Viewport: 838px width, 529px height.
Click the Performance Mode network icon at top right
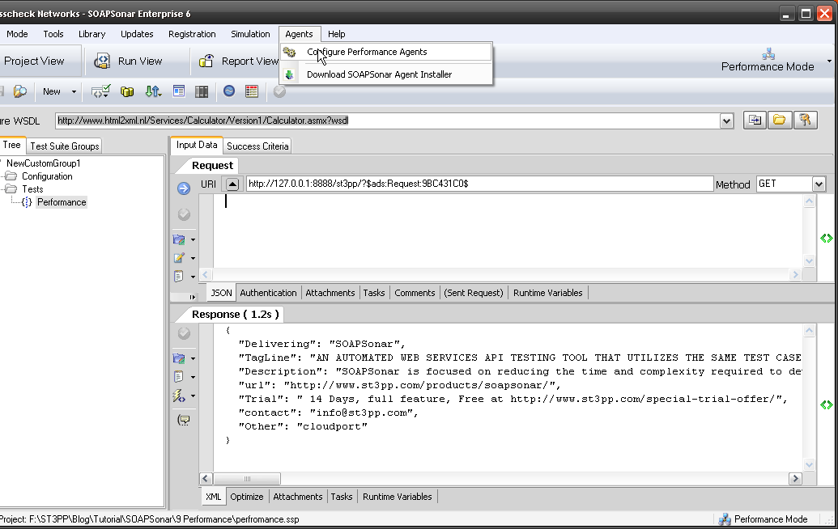768,53
